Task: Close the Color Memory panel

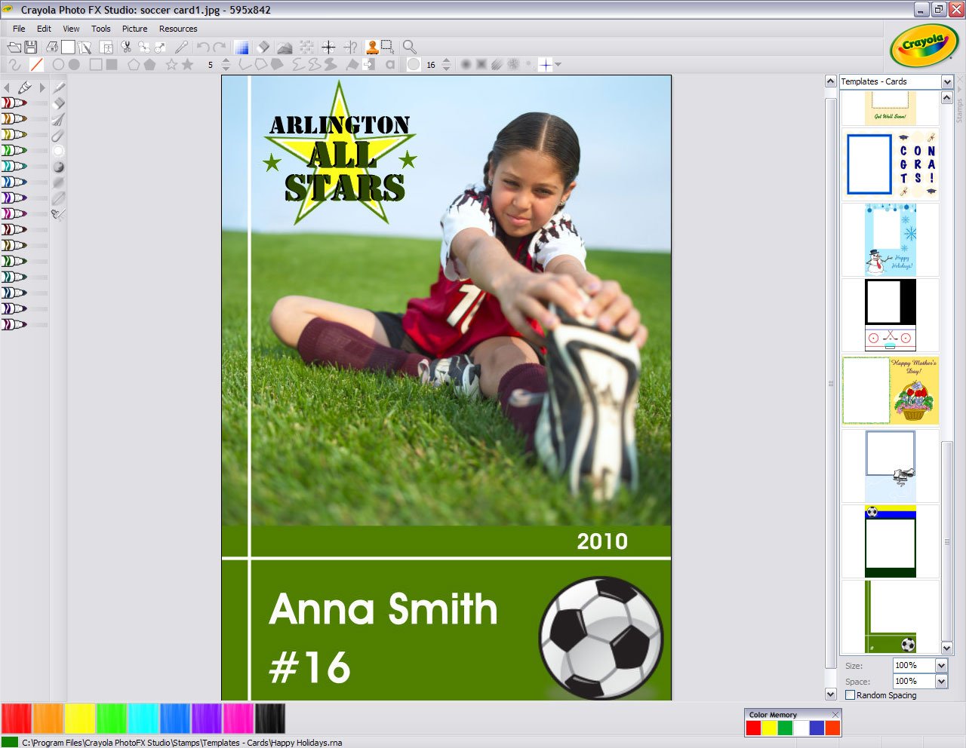Action: (835, 714)
